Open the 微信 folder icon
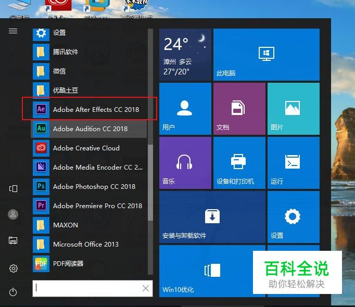Image resolution: width=355 pixels, height=307 pixels. point(41,71)
